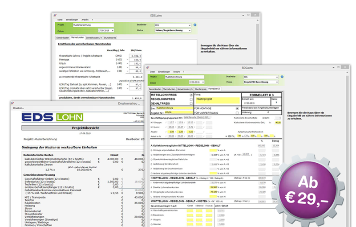
Task: Open the Mannstunden tab in the Projekt/K3 window
Action: (x=169, y=89)
